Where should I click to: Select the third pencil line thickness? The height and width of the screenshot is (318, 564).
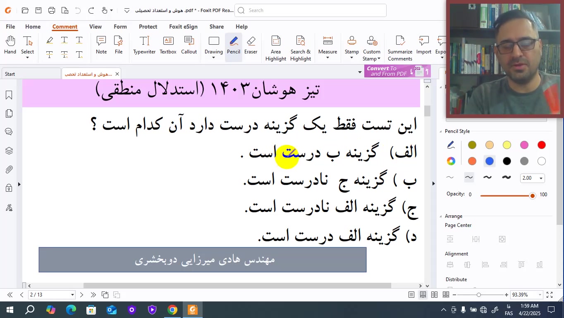[488, 178]
